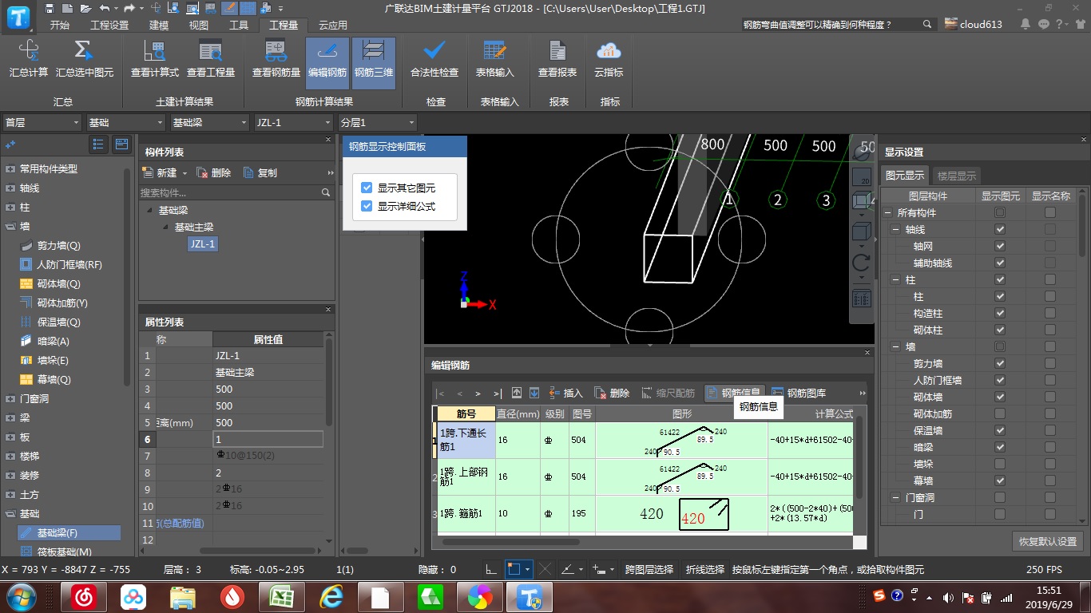Image resolution: width=1091 pixels, height=613 pixels.
Task: Run 汇总计算 from the ribbon
Action: pyautogui.click(x=29, y=58)
